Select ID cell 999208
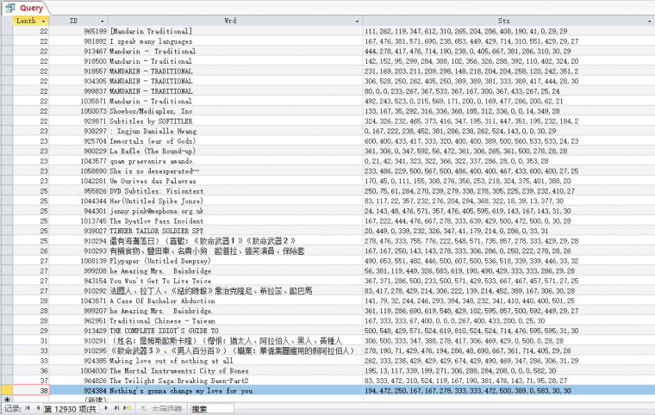This screenshot has height=415, width=655. (x=78, y=271)
